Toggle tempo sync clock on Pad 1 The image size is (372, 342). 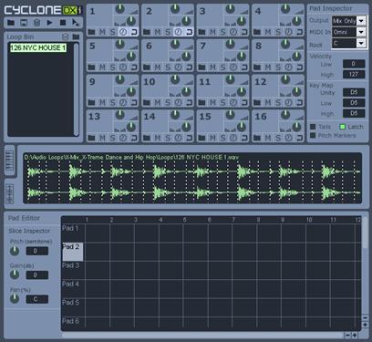[x=123, y=32]
